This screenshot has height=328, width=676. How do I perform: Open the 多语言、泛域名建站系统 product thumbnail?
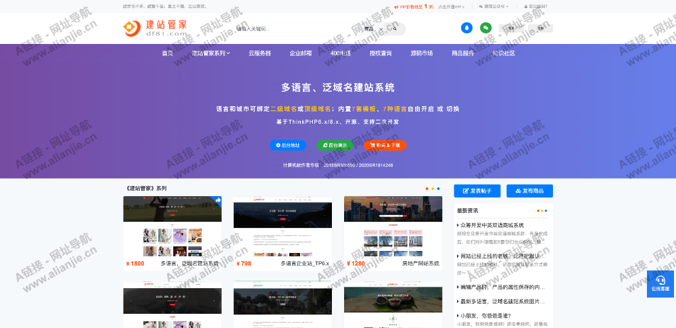point(172,227)
